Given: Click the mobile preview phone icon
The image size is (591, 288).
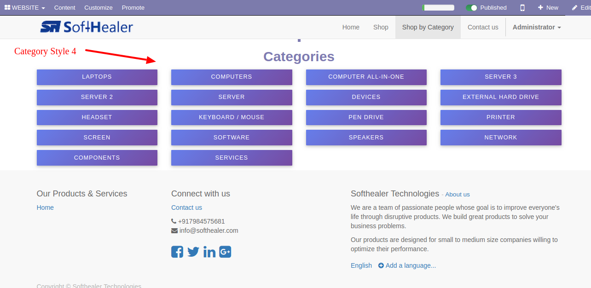Looking at the screenshot, I should pos(522,7).
